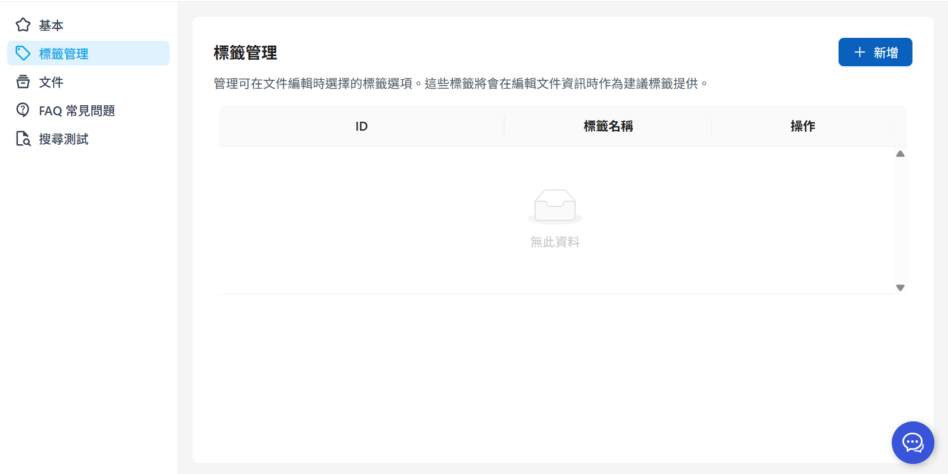Click the star icon beside 基本
This screenshot has width=948, height=474.
click(23, 25)
